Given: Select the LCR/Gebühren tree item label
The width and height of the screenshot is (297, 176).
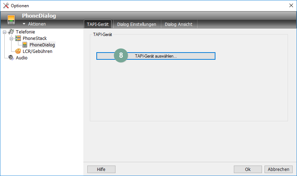Looking at the screenshot, I should 37,51.
